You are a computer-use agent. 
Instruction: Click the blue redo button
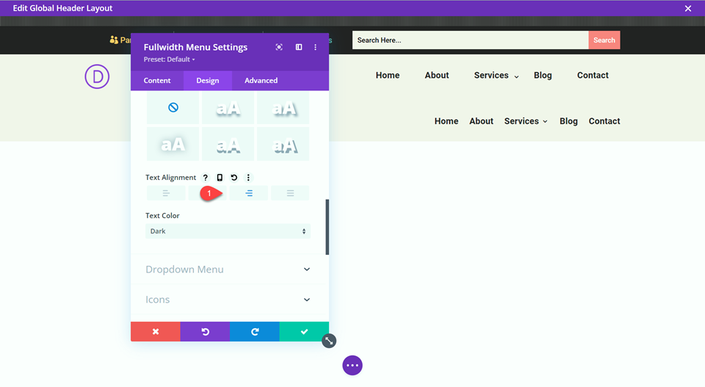click(x=255, y=332)
